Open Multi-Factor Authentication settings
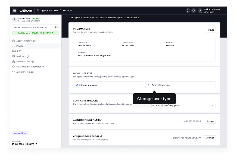Image resolution: width=237 pixels, height=161 pixels. (x=30, y=67)
